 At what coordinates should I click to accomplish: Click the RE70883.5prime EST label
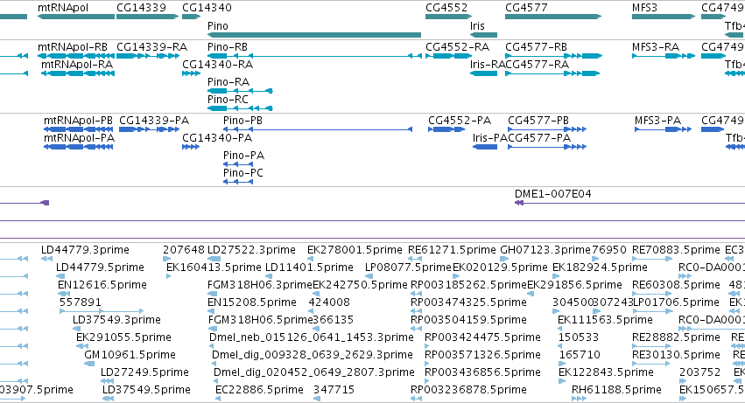676,250
